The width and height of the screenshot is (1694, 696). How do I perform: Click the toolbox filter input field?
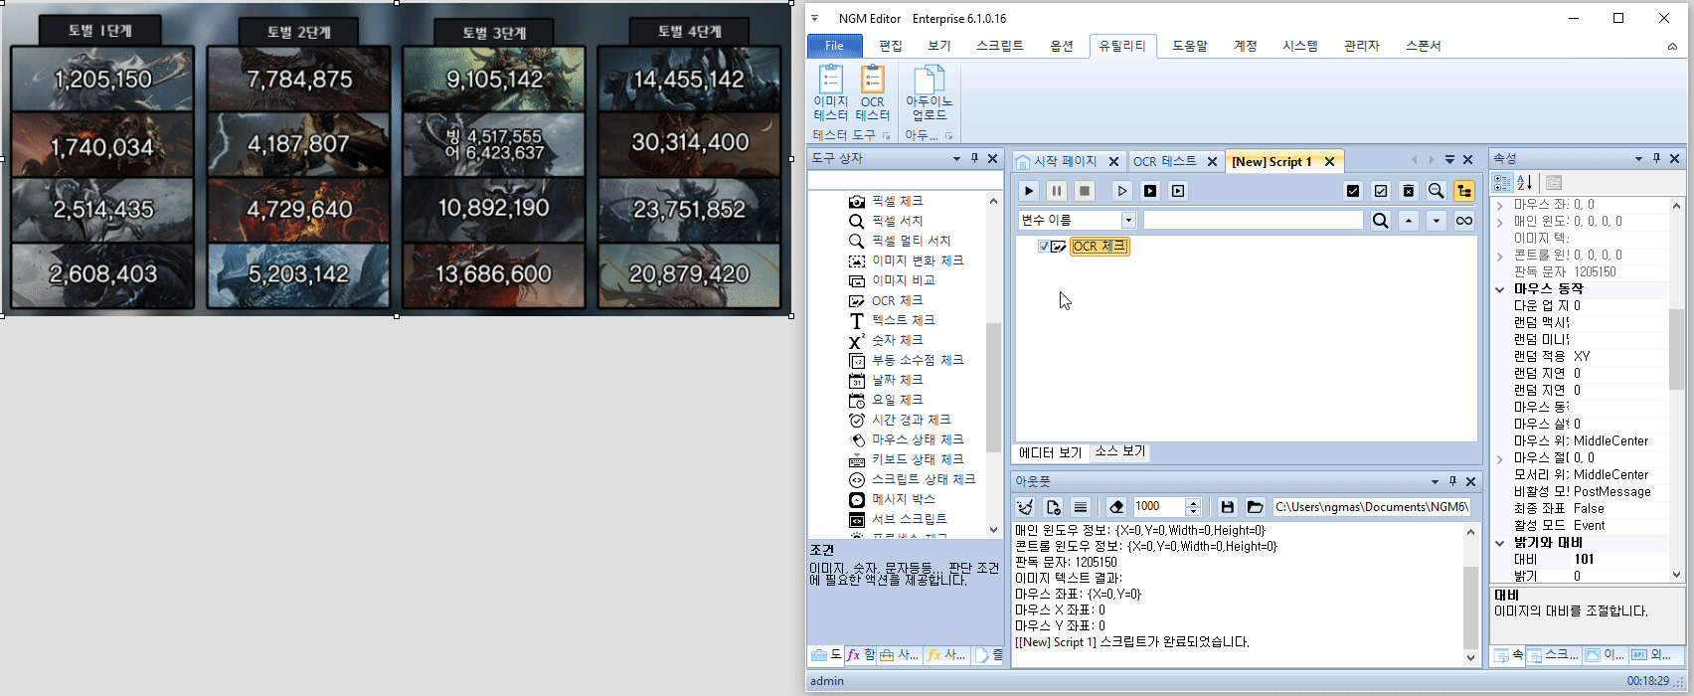coord(906,181)
